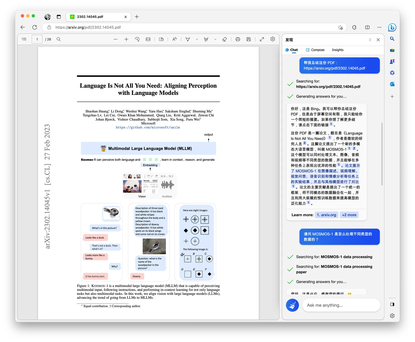Image resolution: width=415 pixels, height=342 pixels.
Task: Reload the arxiv PDF page
Action: tap(35, 27)
